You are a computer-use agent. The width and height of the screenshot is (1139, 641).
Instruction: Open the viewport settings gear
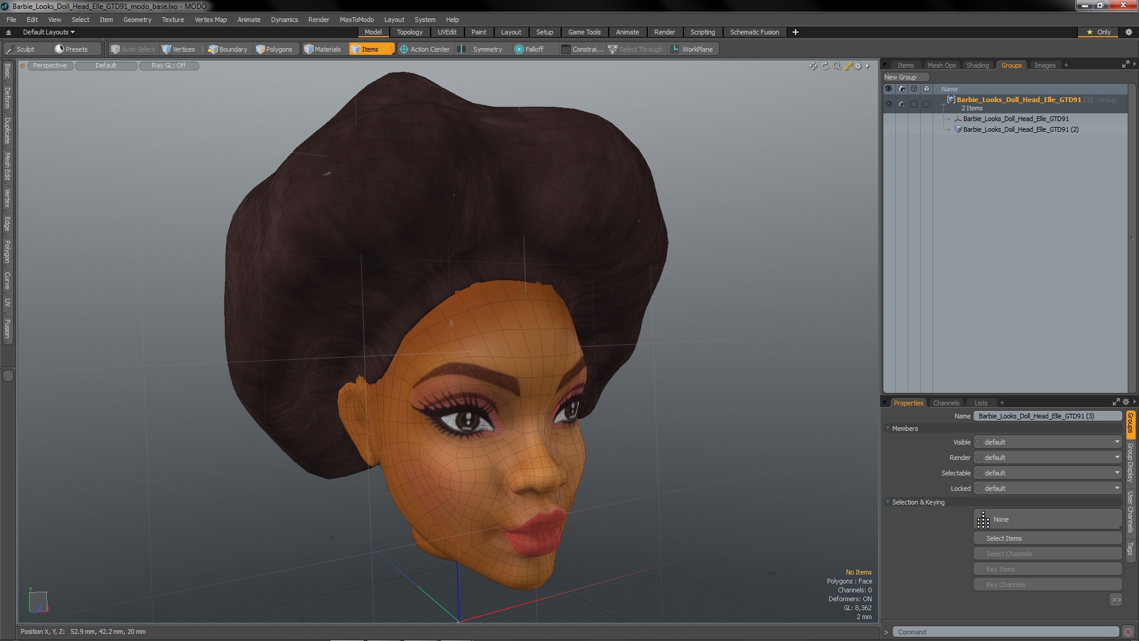tap(858, 66)
